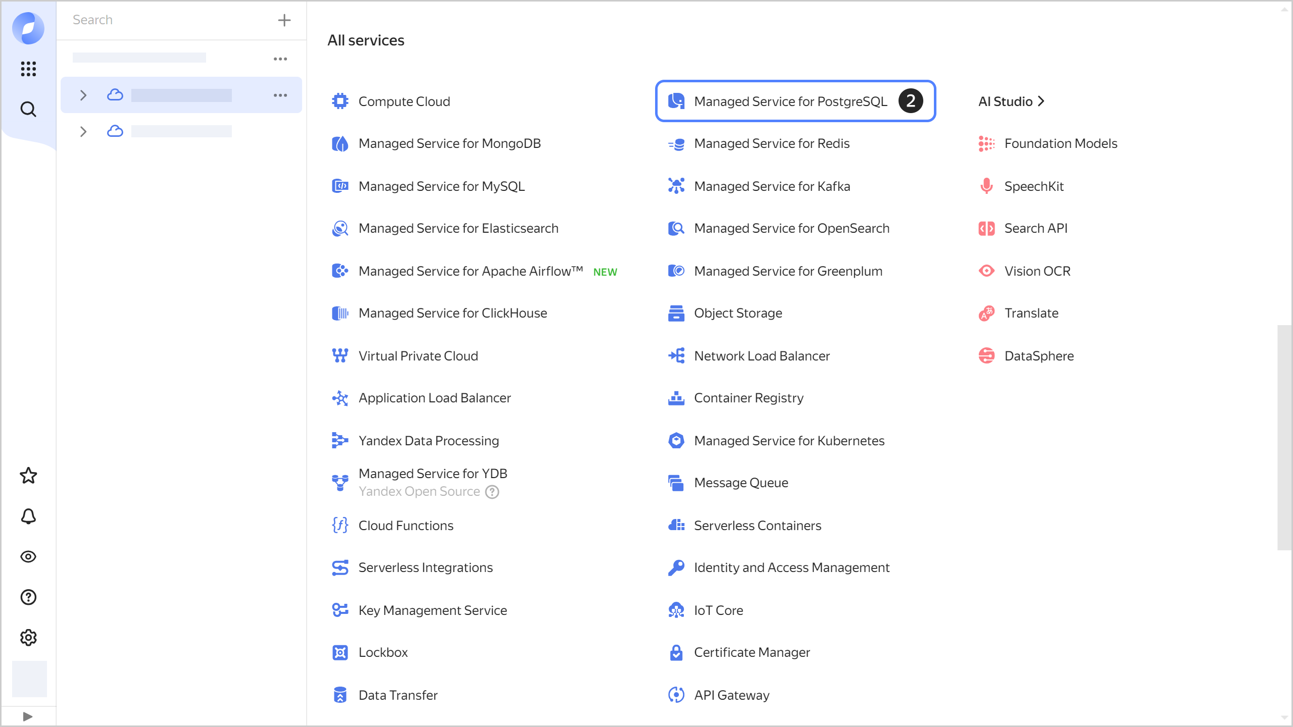Click the sidebar search magnifier icon
Viewport: 1293px width, 727px height.
pos(28,109)
